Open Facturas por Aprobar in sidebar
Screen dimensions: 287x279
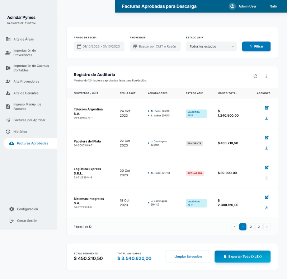(x=29, y=120)
